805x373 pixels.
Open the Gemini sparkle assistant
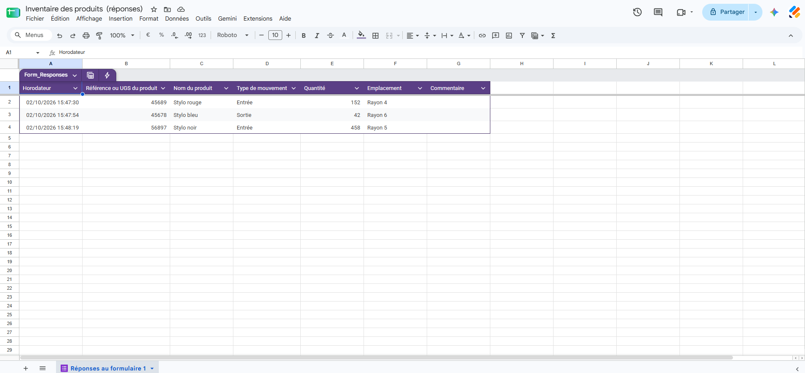click(774, 12)
